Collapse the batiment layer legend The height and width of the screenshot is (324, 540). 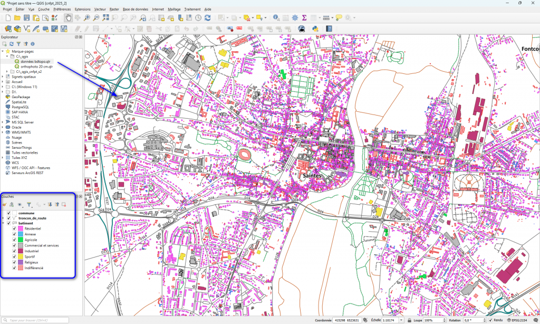tap(4, 223)
